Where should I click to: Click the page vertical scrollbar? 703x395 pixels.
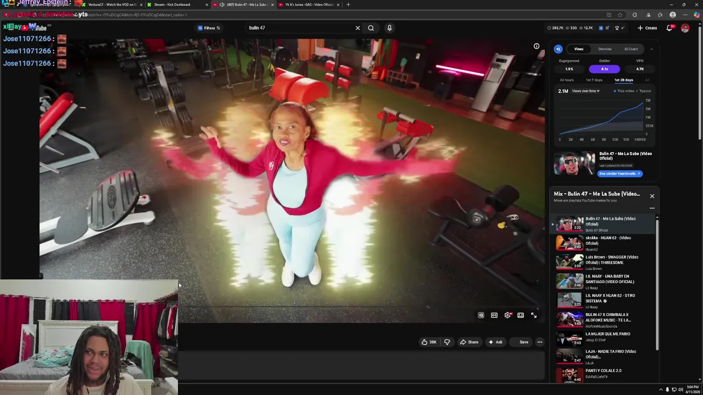[700, 82]
